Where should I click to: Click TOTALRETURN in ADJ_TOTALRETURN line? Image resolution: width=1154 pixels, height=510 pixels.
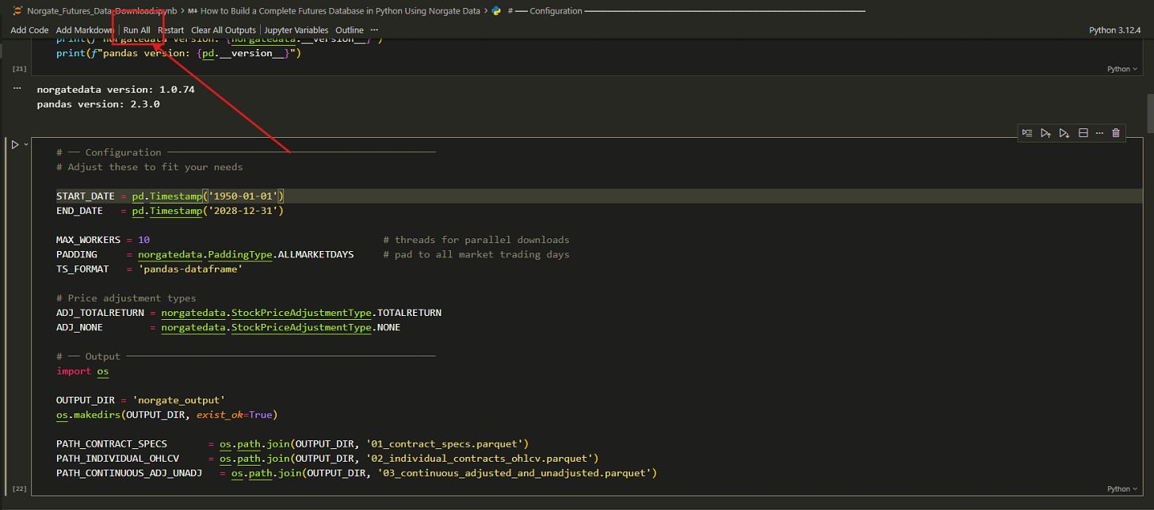click(x=409, y=313)
